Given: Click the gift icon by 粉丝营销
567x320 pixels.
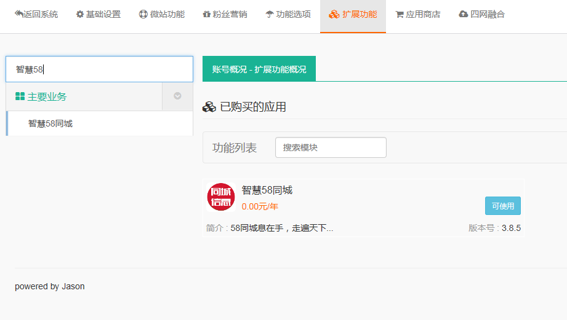Looking at the screenshot, I should coord(206,14).
